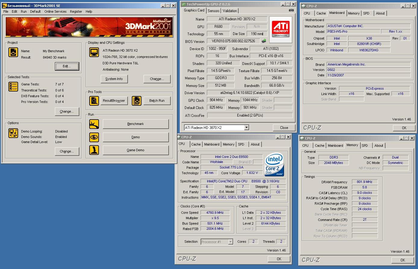The width and height of the screenshot is (418, 269).
Task: Click the yellow icon beside the Benchmark button
Action: (94, 124)
